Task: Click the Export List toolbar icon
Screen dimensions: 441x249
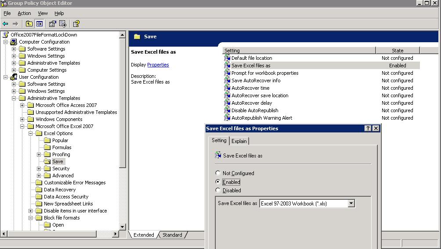Action: tap(63, 24)
